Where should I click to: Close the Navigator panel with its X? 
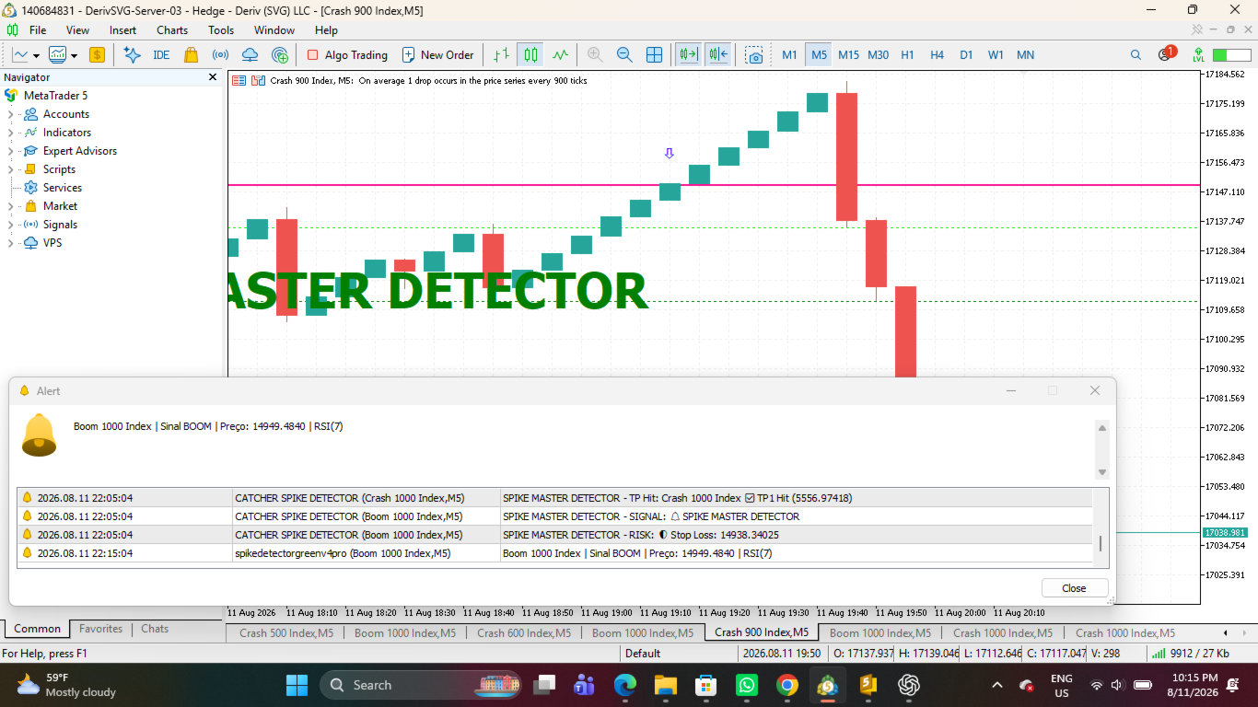tap(213, 77)
